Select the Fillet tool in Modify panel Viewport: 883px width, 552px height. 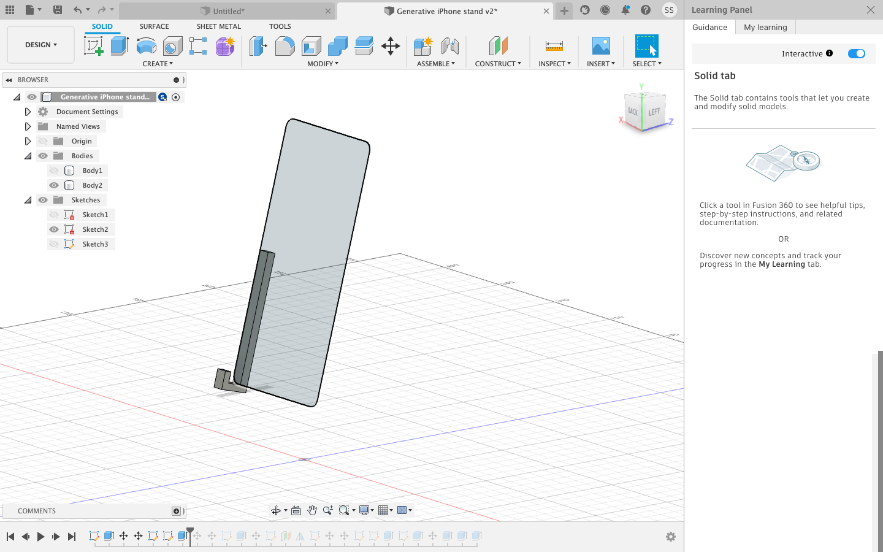[285, 46]
